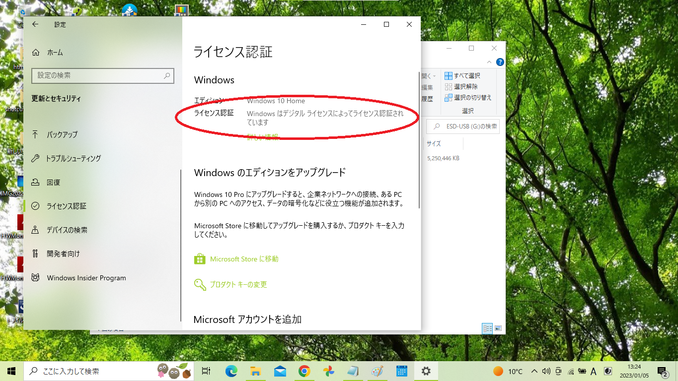The width and height of the screenshot is (678, 381).
Task: Click the 設定の検索 search field
Action: coord(102,75)
